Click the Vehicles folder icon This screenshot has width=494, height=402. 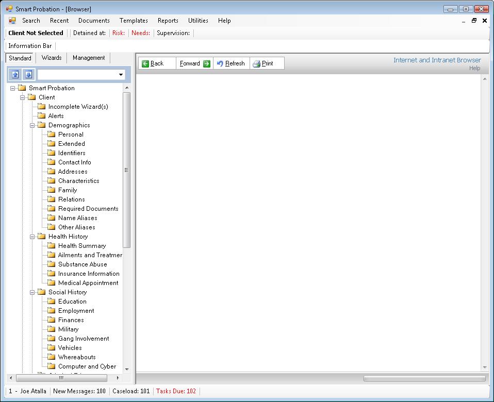pyautogui.click(x=52, y=347)
